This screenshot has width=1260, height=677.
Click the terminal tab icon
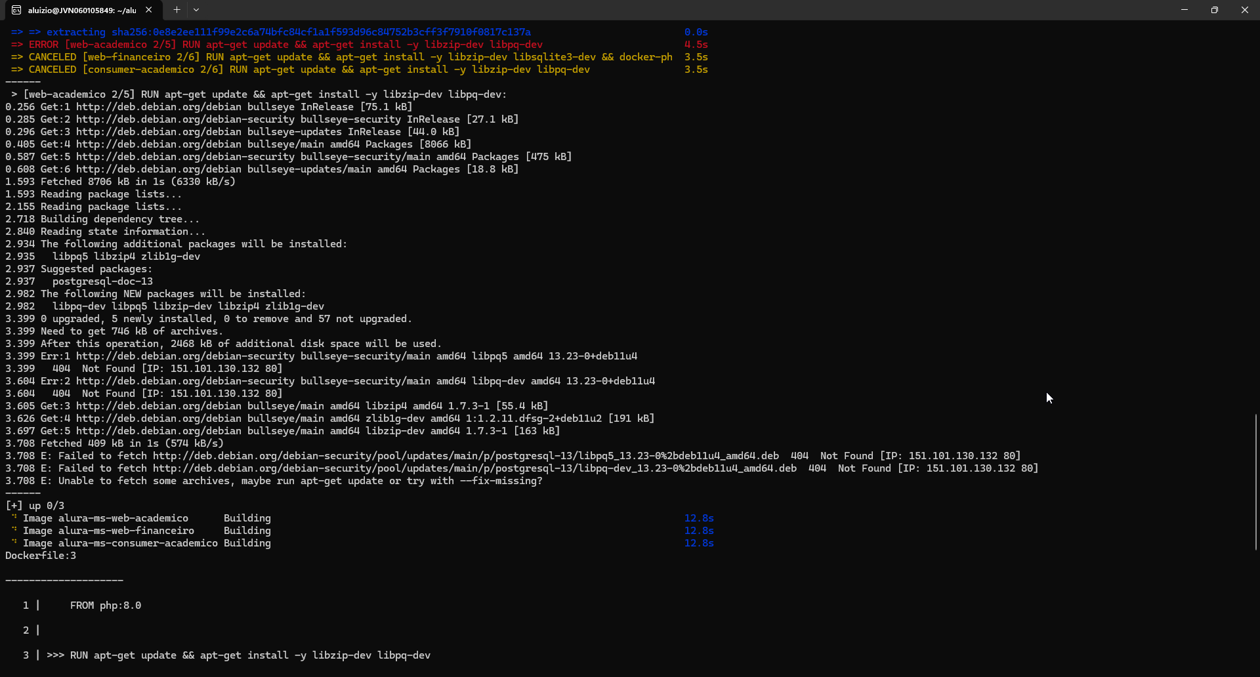coord(16,10)
